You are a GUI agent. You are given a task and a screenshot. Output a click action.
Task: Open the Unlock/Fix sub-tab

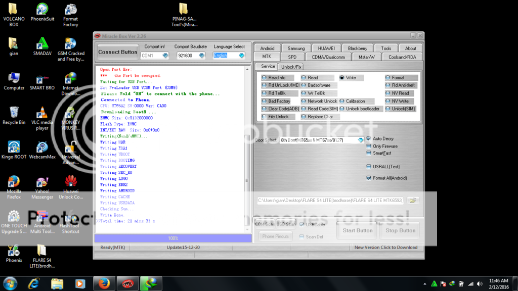tap(291, 67)
